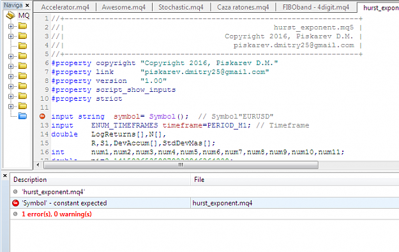Click the '#property version "1.00"' line
Viewport: 399px width, 252px height.
(x=109, y=81)
